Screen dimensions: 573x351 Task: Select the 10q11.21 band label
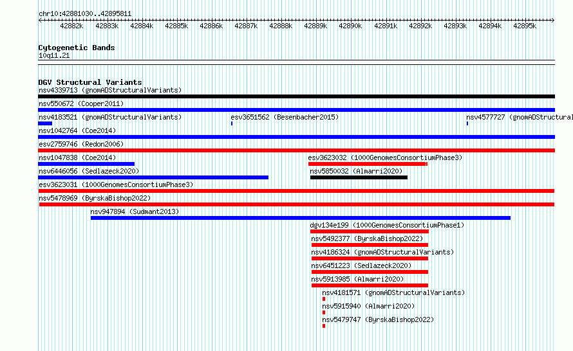[x=54, y=55]
